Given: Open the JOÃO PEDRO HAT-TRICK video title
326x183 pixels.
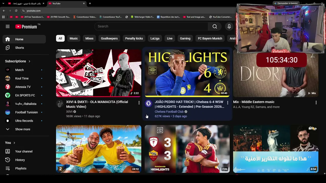Looking at the screenshot, I should (189, 104).
